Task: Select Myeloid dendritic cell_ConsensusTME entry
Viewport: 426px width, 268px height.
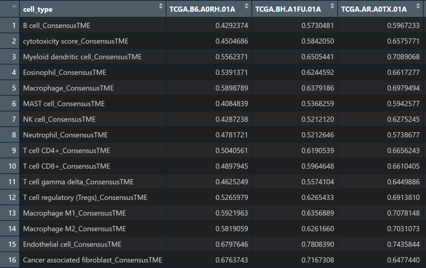Action: 82,57
